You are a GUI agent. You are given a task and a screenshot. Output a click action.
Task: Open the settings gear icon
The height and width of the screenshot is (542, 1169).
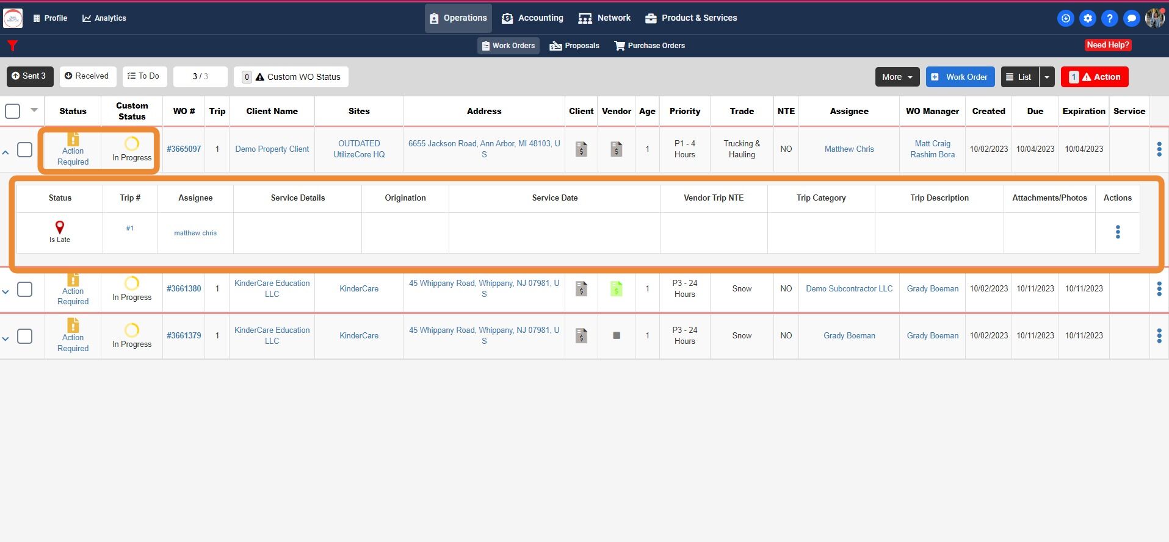point(1088,18)
